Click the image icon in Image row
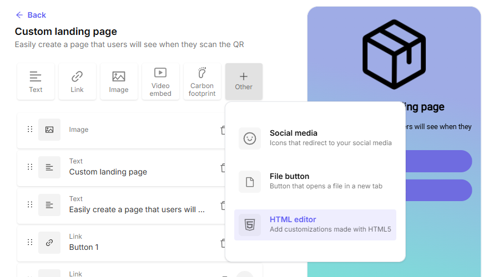This screenshot has height=277, width=494. 49,130
